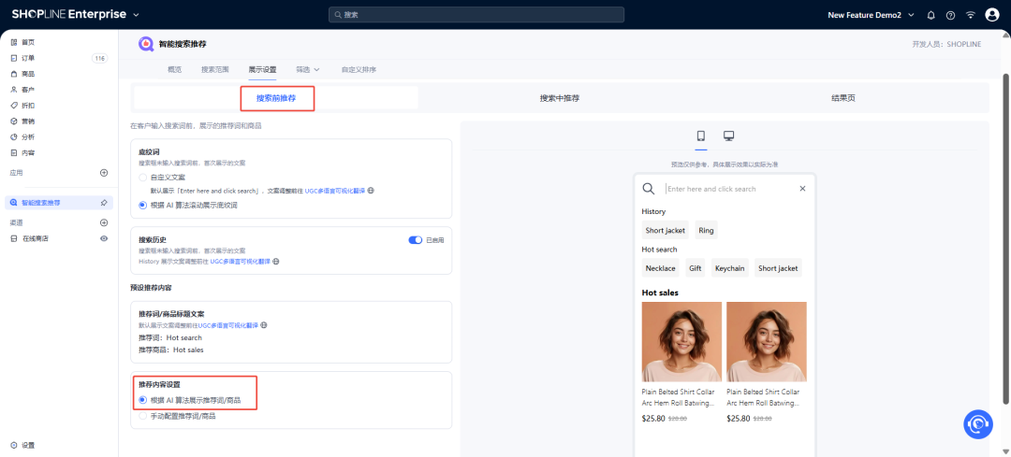Image resolution: width=1011 pixels, height=457 pixels.
Task: Expand the 筛选 tab dropdown
Action: click(308, 69)
